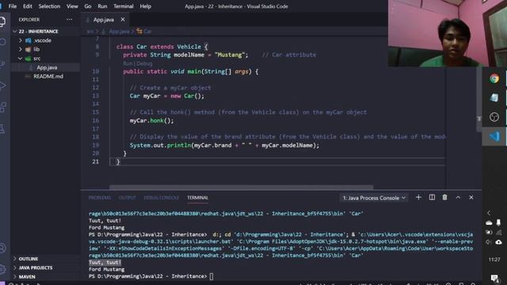Open the notification center icon
The height and width of the screenshot is (285, 507).
pyautogui.click(x=494, y=278)
